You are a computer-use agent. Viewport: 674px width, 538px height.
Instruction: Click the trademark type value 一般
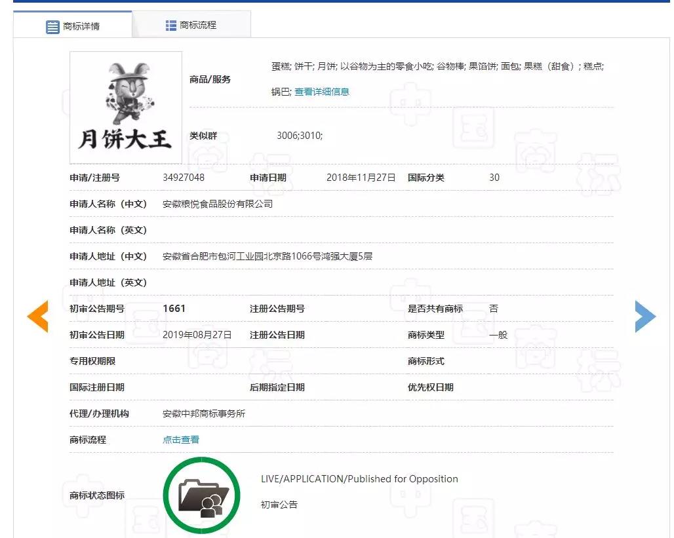click(498, 335)
